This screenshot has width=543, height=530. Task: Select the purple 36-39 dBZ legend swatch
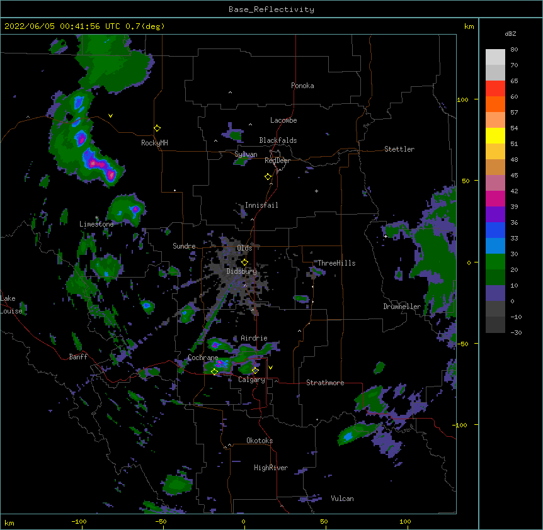[495, 214]
